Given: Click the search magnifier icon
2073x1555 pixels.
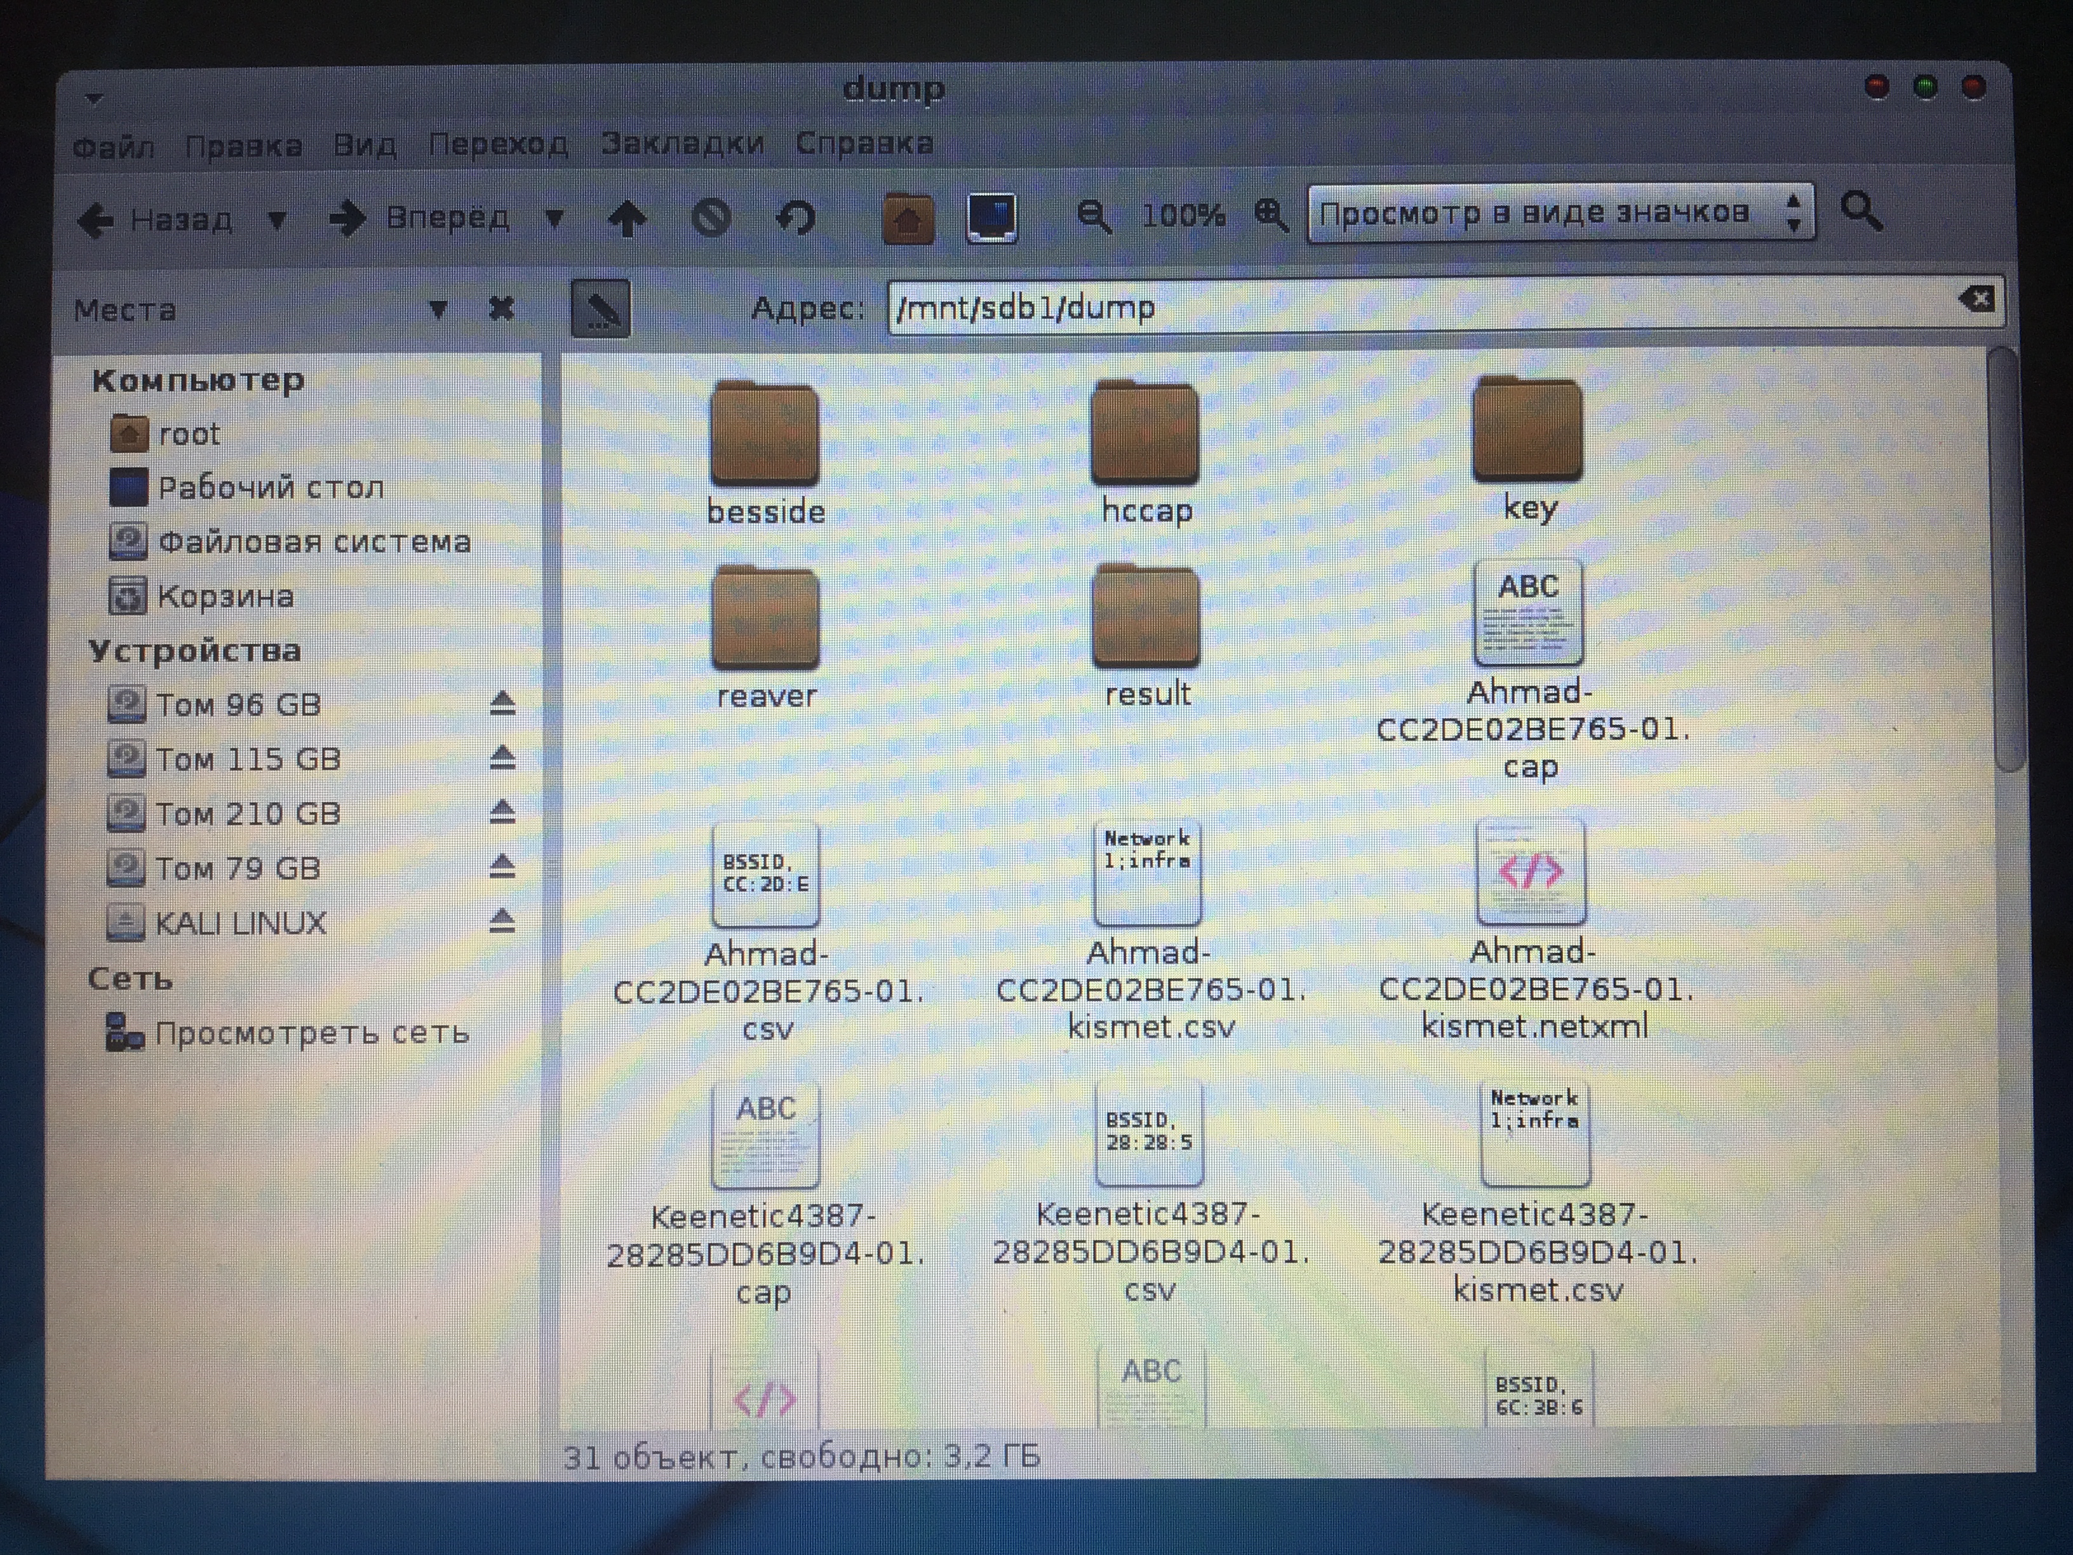Looking at the screenshot, I should [x=1862, y=211].
